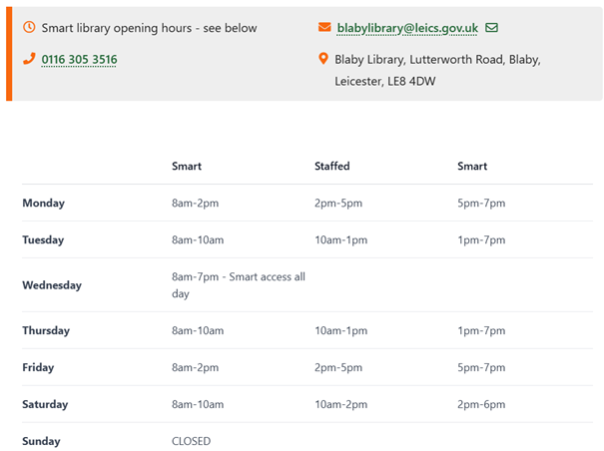Open the blabylibrary@leics.gov.uk email link
This screenshot has height=451, width=604.
(x=406, y=28)
